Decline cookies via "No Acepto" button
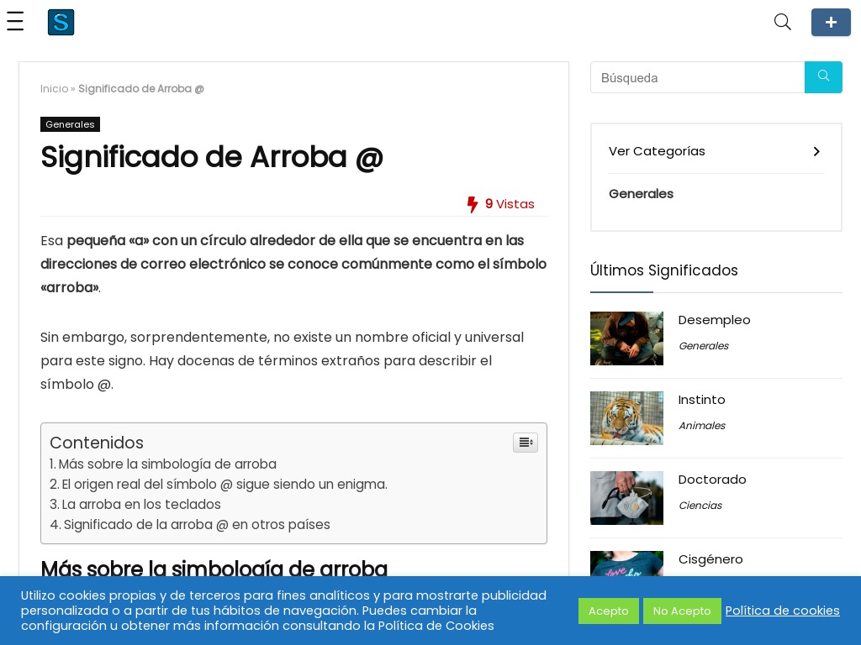 pos(682,611)
